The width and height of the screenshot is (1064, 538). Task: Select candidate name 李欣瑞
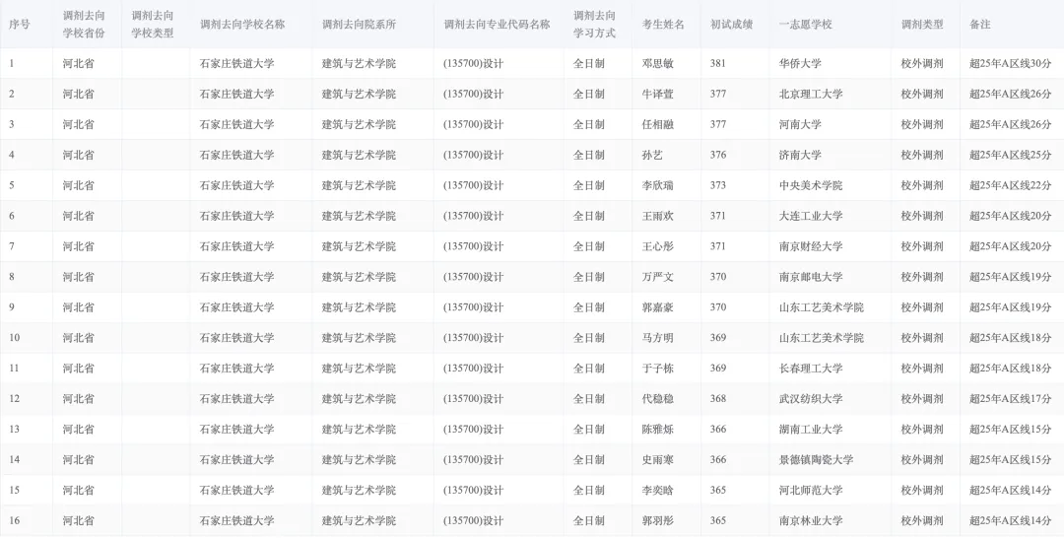tap(657, 186)
